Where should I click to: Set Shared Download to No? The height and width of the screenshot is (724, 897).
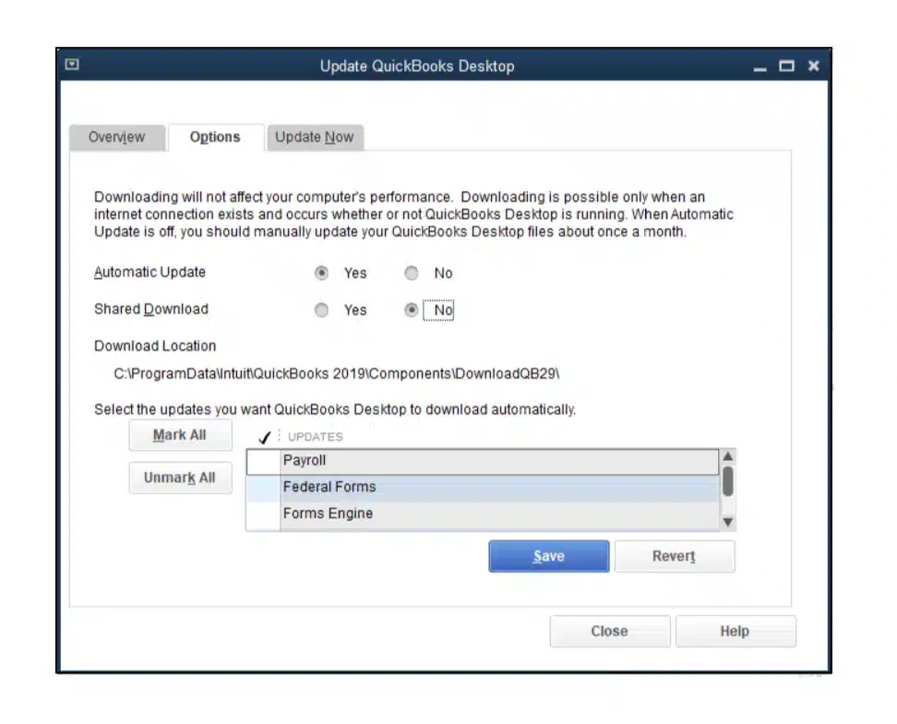(412, 310)
